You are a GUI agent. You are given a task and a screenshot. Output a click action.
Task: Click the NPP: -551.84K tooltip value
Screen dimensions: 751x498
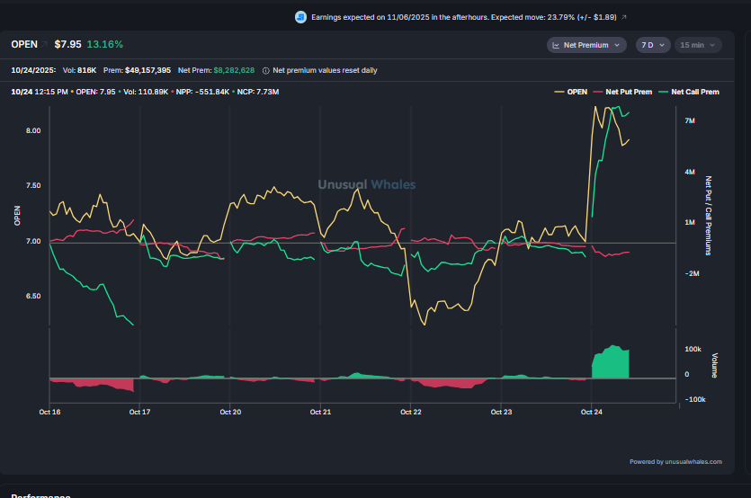pos(202,92)
